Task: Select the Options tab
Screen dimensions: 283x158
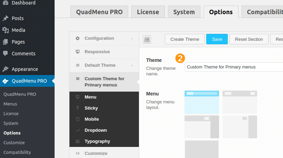Action: [221, 12]
